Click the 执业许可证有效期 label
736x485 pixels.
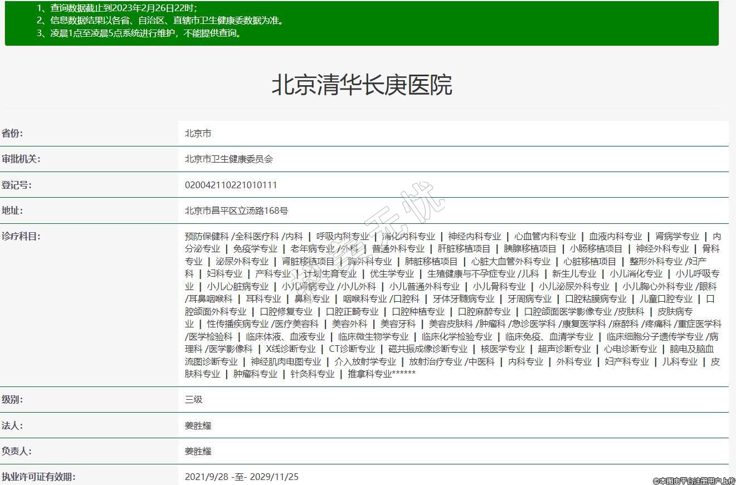click(x=38, y=477)
